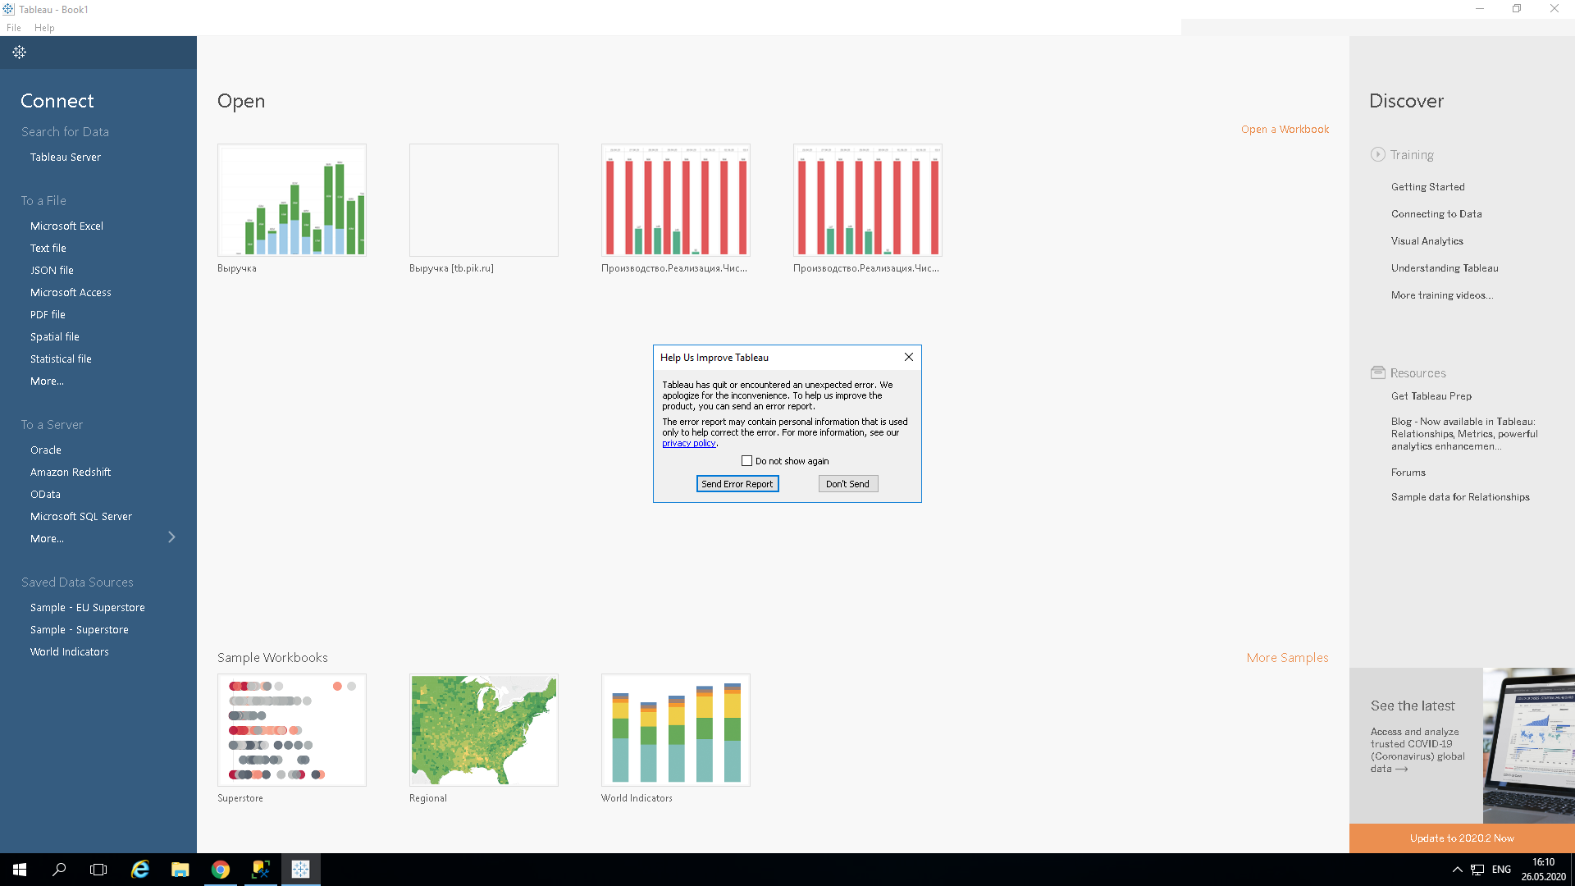Open Visual Analytics training
Image resolution: width=1575 pixels, height=886 pixels.
[x=1427, y=241]
